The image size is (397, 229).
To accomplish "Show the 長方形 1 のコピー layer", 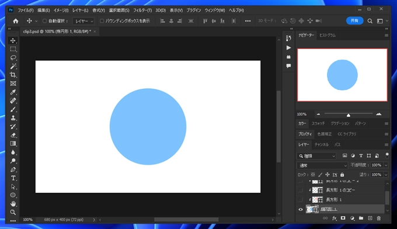I will point(301,190).
